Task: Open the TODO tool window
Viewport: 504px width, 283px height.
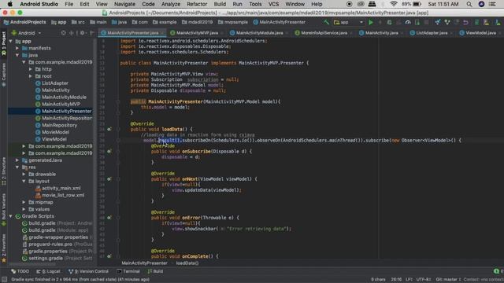Action: [x=20, y=271]
